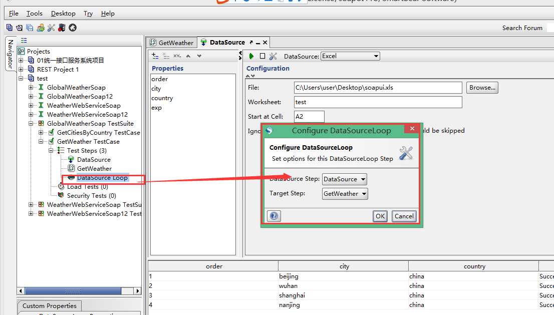The width and height of the screenshot is (554, 315).
Task: Click the remove property icon
Action: (x=166, y=56)
